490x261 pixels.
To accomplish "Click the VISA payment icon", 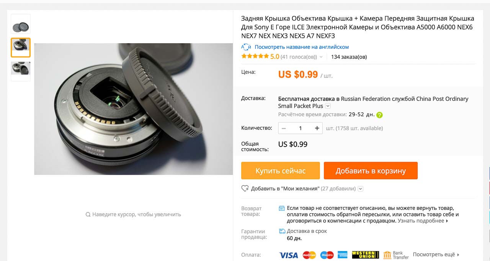I will (x=289, y=255).
